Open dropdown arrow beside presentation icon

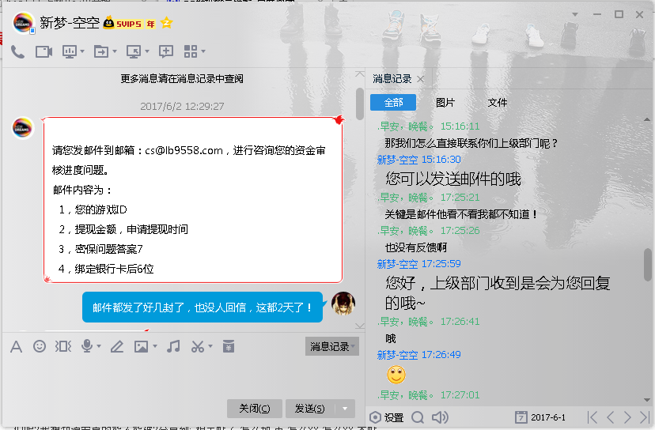pos(82,51)
